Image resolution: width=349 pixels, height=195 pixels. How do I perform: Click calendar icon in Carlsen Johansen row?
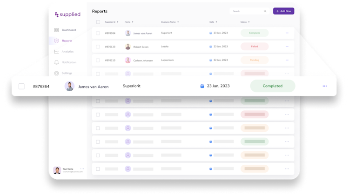tap(210, 61)
